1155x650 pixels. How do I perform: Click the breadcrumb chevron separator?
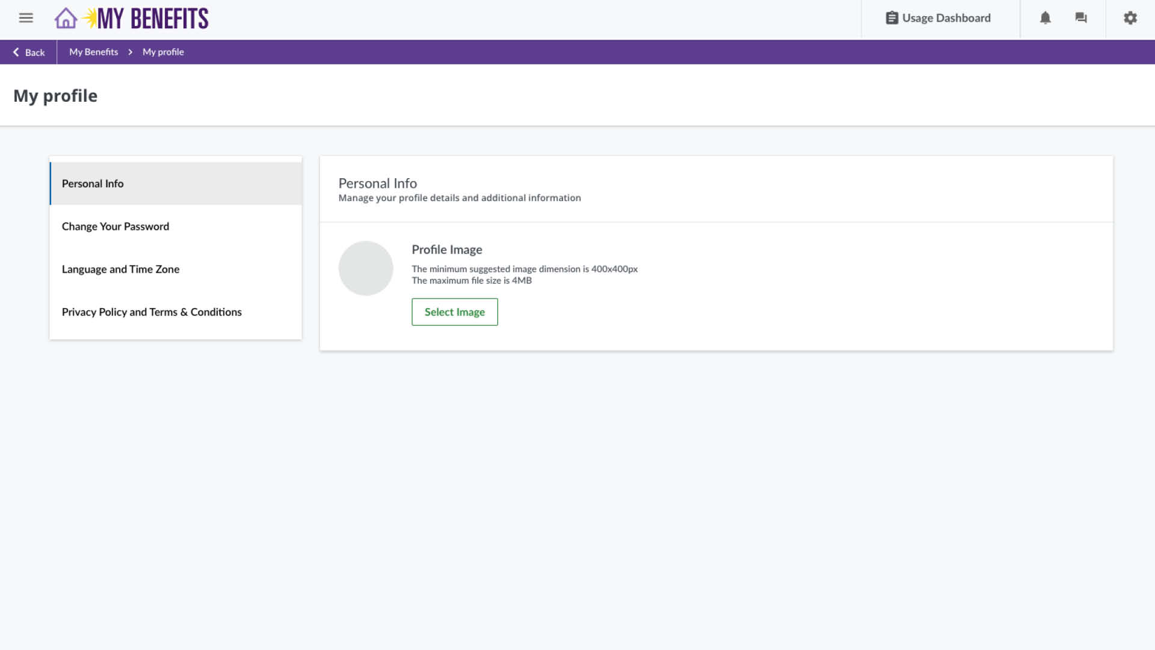click(x=130, y=52)
